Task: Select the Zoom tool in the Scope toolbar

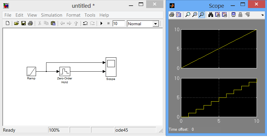Action: tap(188, 15)
